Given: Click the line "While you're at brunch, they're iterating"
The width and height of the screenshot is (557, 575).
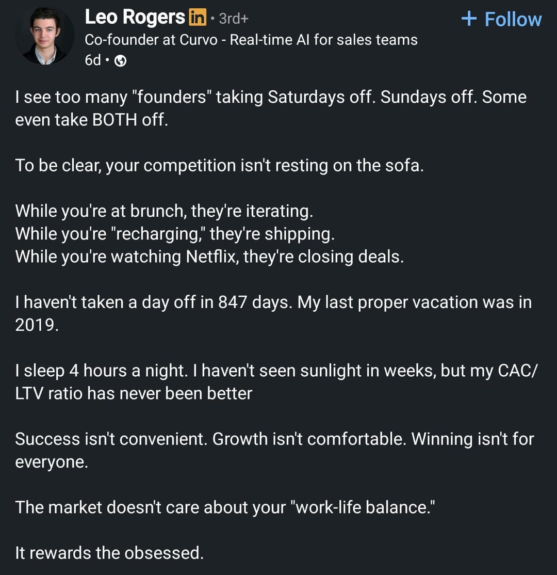Looking at the screenshot, I should tap(164, 211).
